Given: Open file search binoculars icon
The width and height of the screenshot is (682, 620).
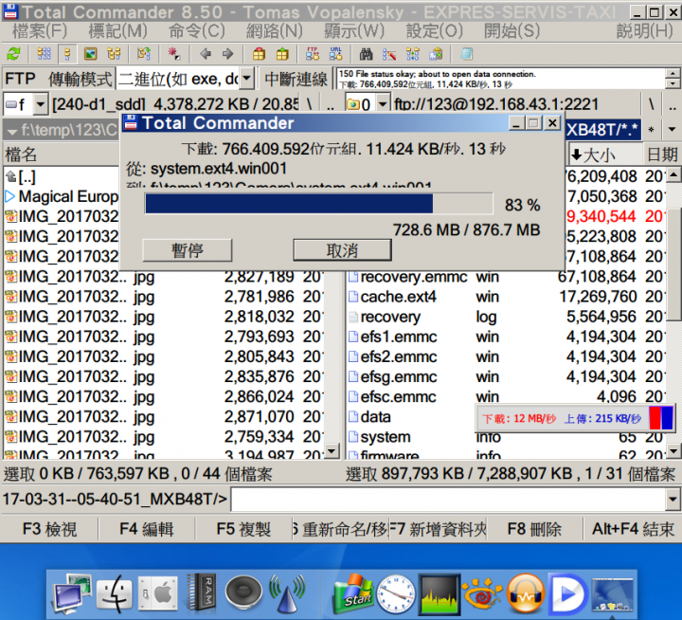Looking at the screenshot, I should pos(367,54).
